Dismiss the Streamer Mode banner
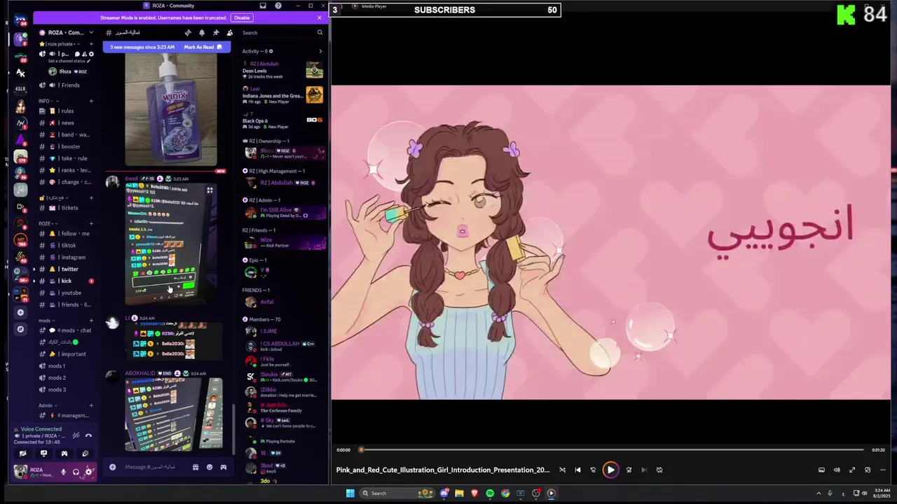The width and height of the screenshot is (897, 504). pos(320,17)
